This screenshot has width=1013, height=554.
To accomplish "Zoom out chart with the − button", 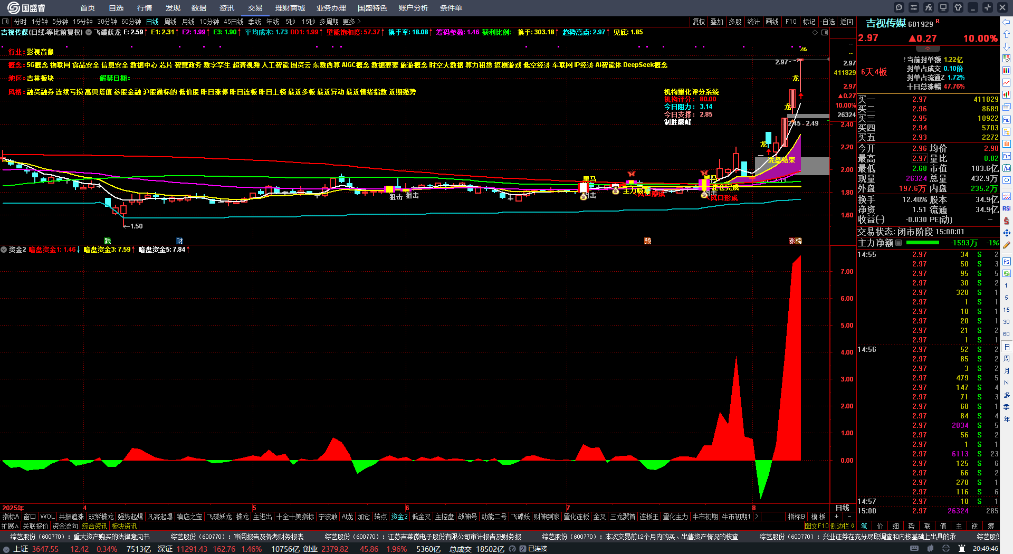I will [849, 517].
